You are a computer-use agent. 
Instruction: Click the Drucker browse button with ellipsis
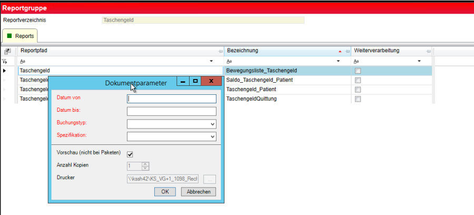pos(210,179)
